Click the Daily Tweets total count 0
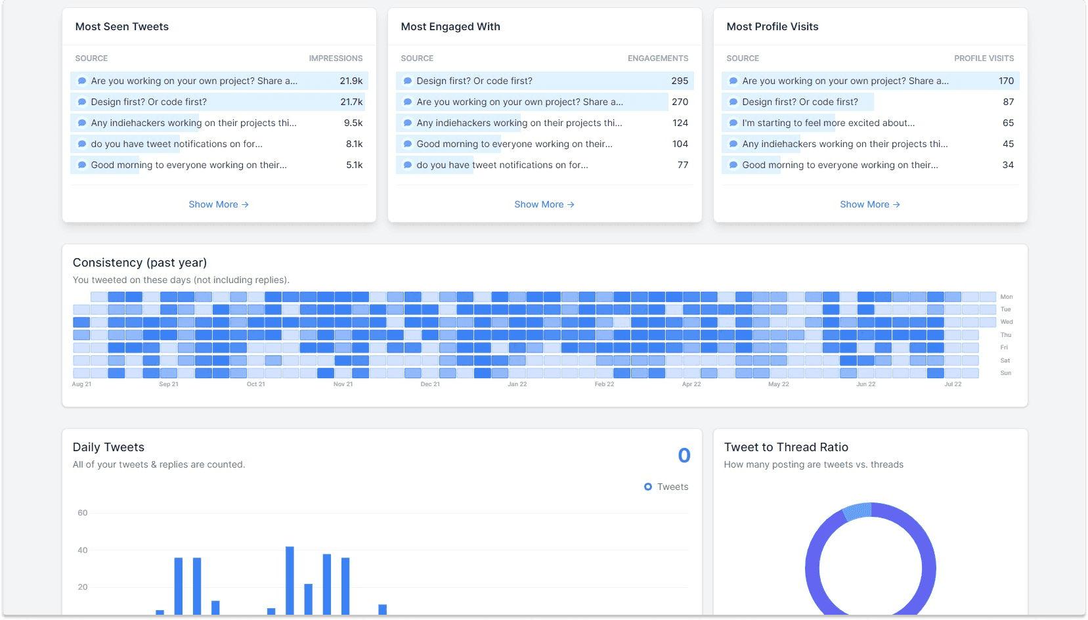1088x620 pixels. click(684, 455)
